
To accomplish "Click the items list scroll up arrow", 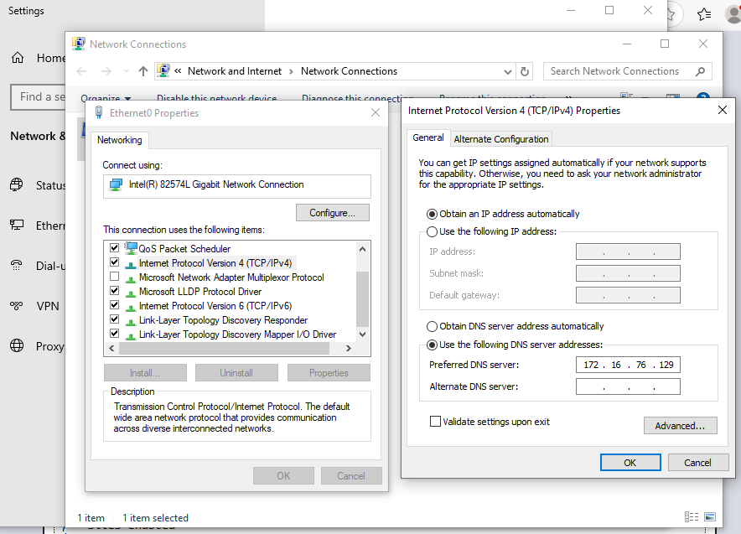I will pyautogui.click(x=362, y=249).
